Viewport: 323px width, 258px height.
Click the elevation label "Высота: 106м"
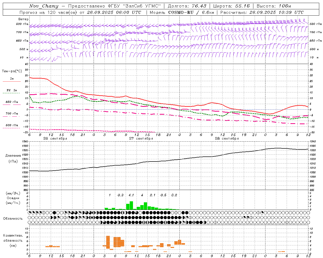pyautogui.click(x=274, y=6)
